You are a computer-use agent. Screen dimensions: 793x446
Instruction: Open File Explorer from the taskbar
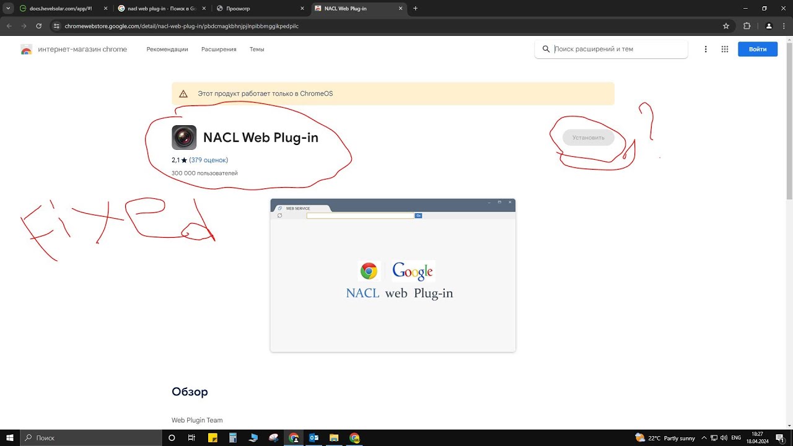pos(334,437)
